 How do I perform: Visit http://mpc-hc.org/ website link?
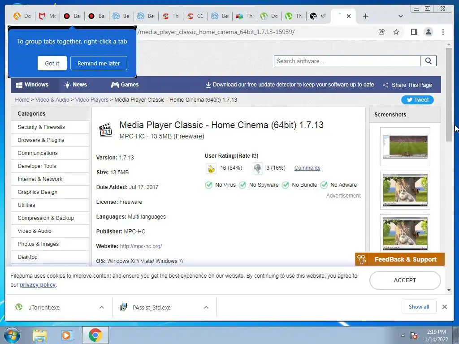pos(141,246)
